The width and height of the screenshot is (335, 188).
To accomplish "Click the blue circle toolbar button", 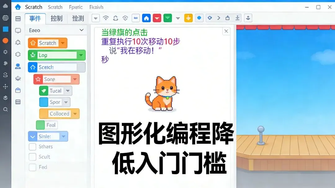I will tap(199, 18).
